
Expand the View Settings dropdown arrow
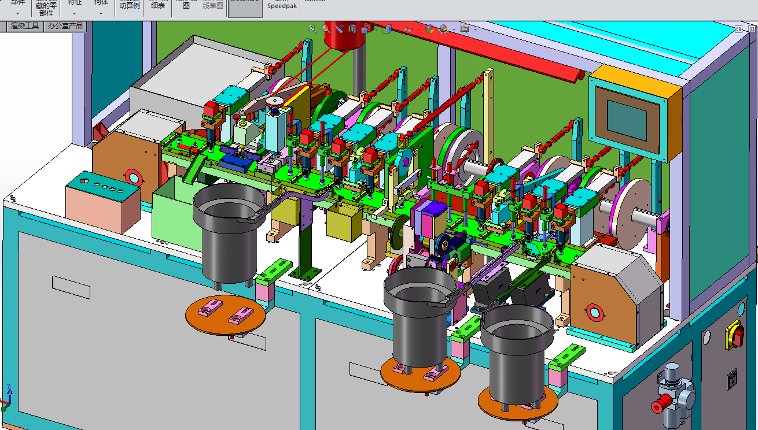point(475,29)
